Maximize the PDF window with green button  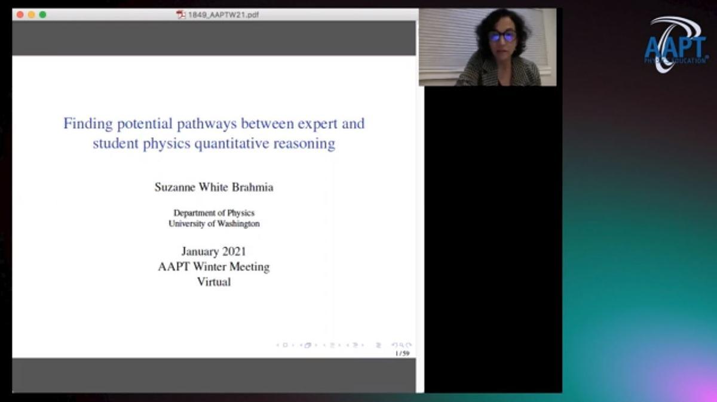tap(42, 14)
